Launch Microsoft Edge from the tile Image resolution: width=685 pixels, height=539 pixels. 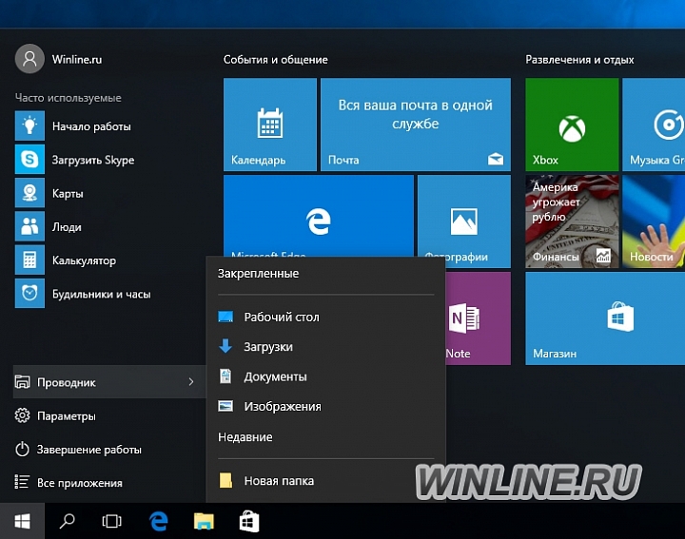tap(319, 216)
